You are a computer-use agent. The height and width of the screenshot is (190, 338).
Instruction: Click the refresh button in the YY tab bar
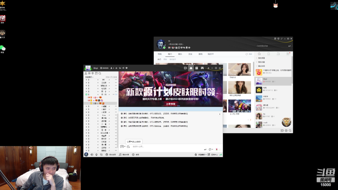248,54
